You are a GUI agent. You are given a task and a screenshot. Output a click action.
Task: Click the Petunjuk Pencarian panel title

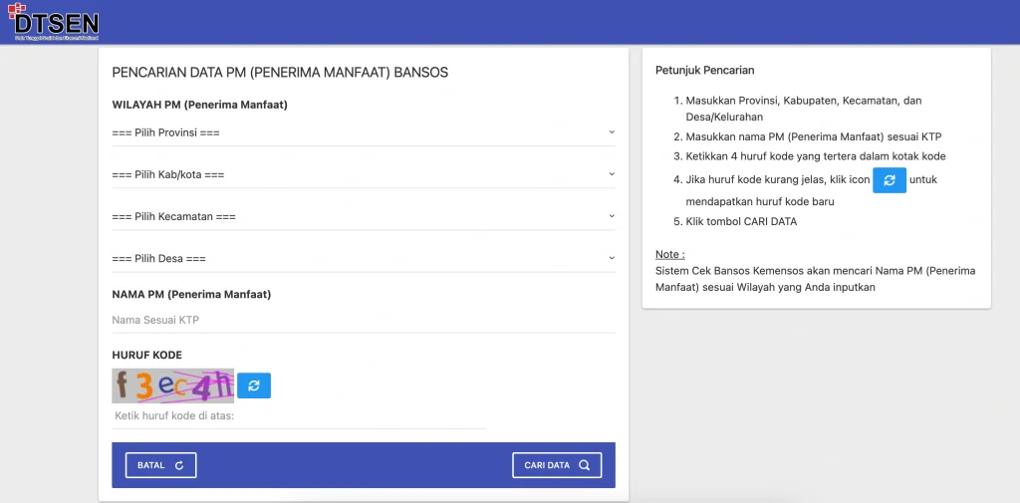point(704,71)
